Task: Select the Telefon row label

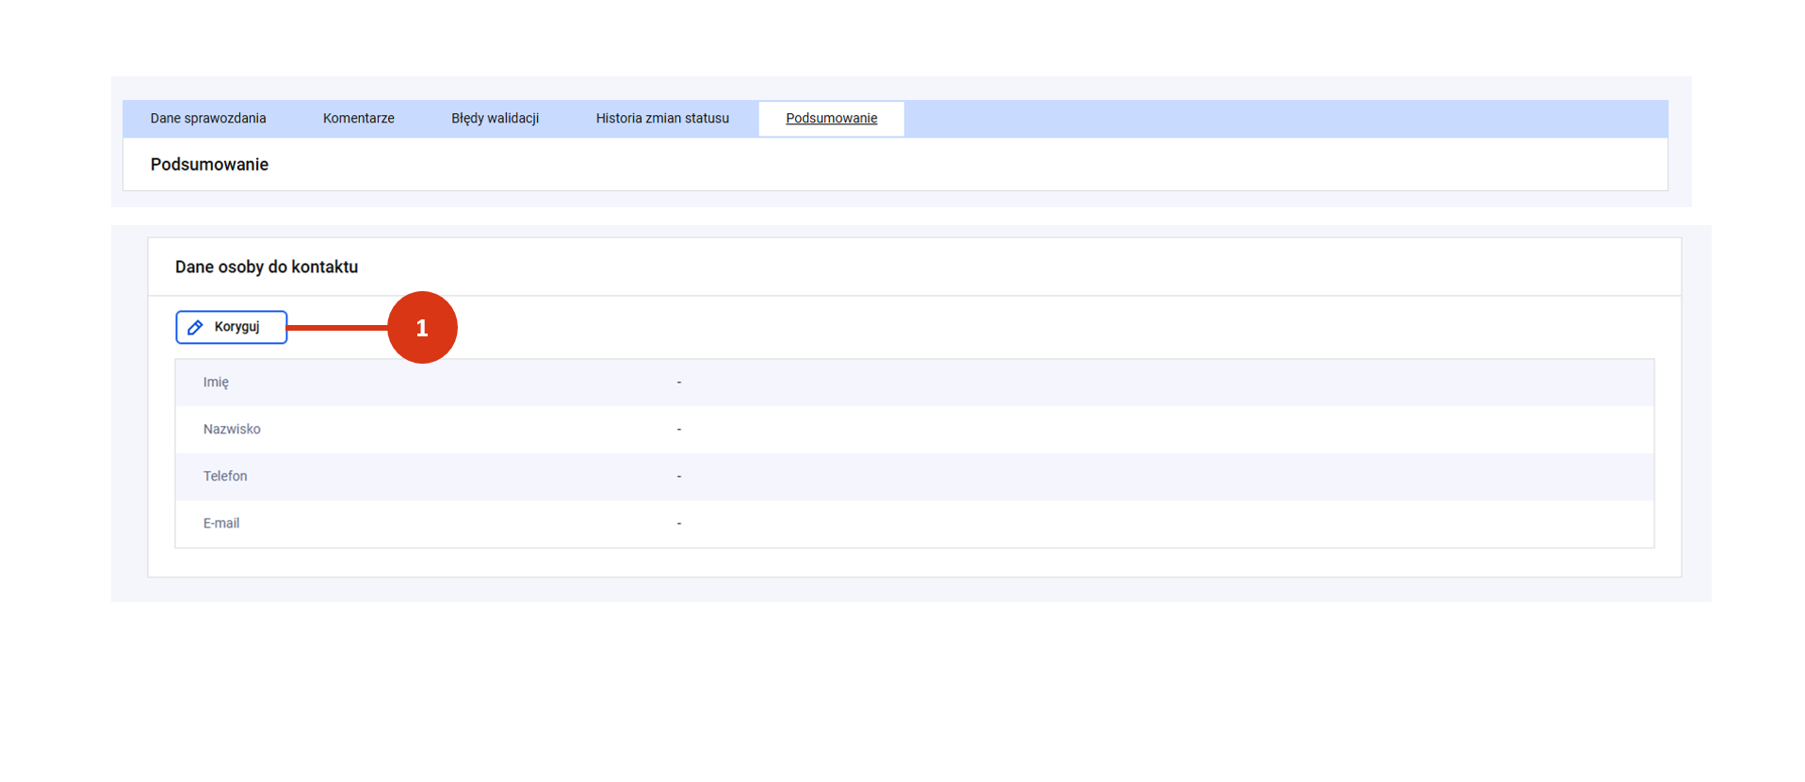Action: point(225,477)
